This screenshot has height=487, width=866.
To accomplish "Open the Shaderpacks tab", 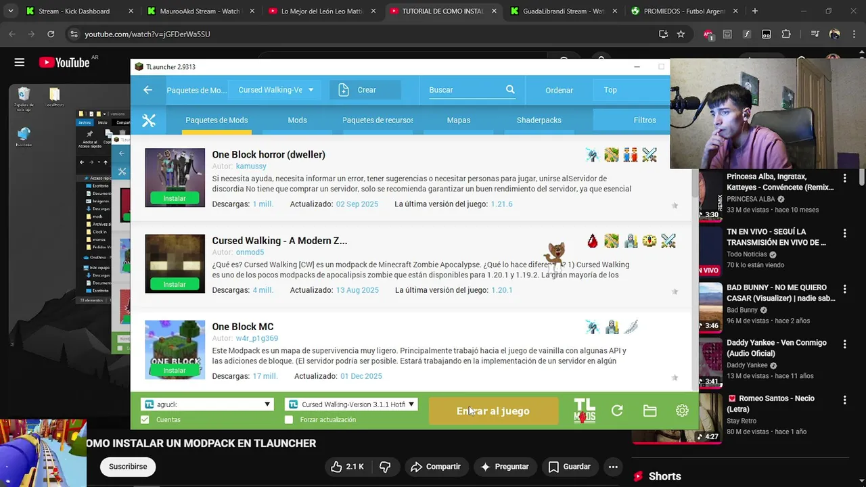I will (x=539, y=120).
